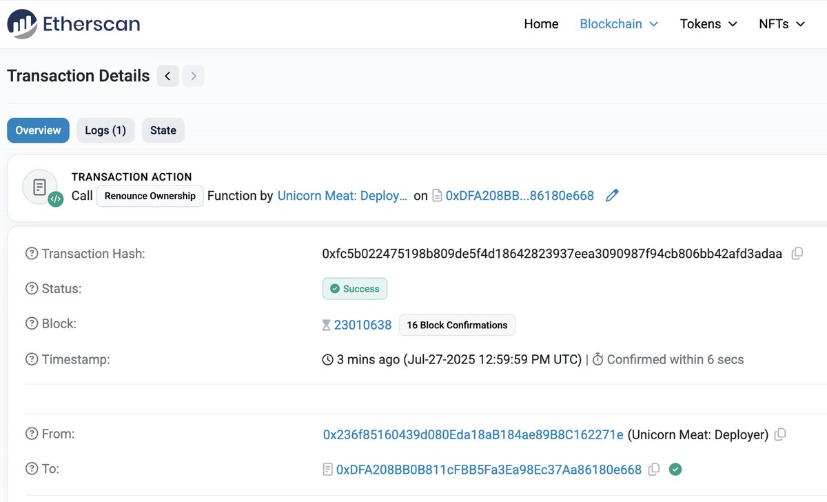The height and width of the screenshot is (502, 827).
Task: Go to the previous transaction arrow
Action: [168, 76]
